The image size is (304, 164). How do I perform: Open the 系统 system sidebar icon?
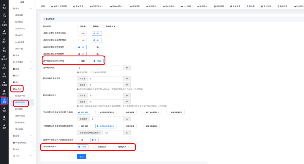point(4,126)
